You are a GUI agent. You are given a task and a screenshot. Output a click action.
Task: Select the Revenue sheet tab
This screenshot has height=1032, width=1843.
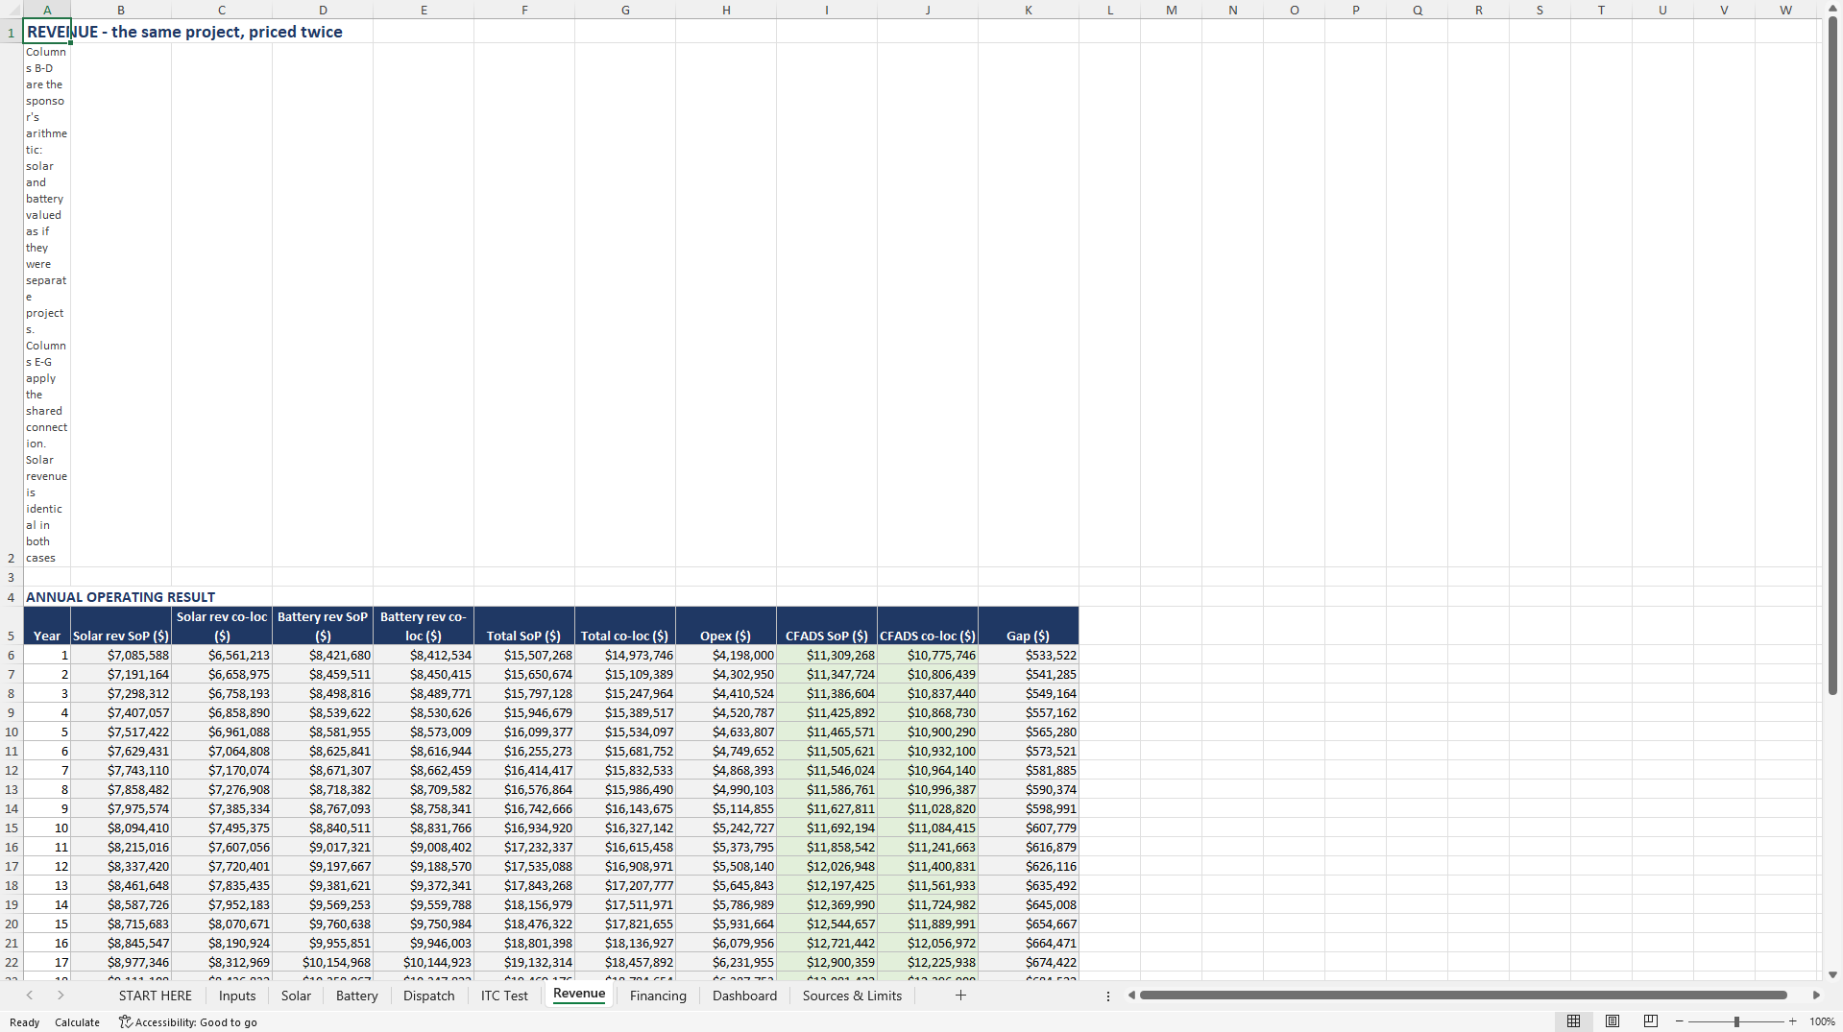coord(579,994)
